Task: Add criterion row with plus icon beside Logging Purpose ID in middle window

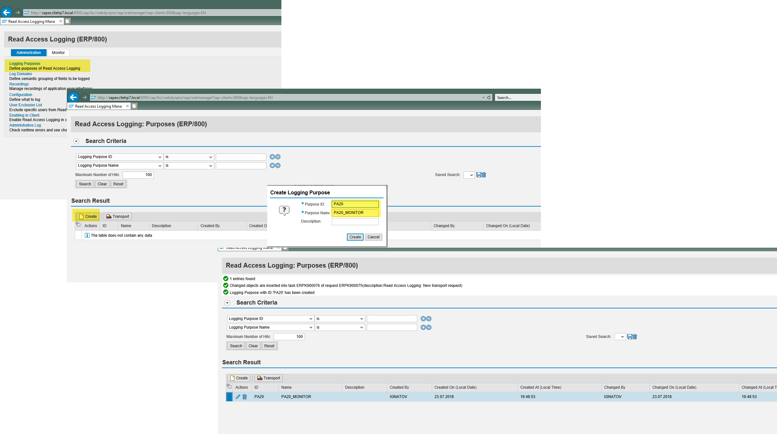Action: 272,157
